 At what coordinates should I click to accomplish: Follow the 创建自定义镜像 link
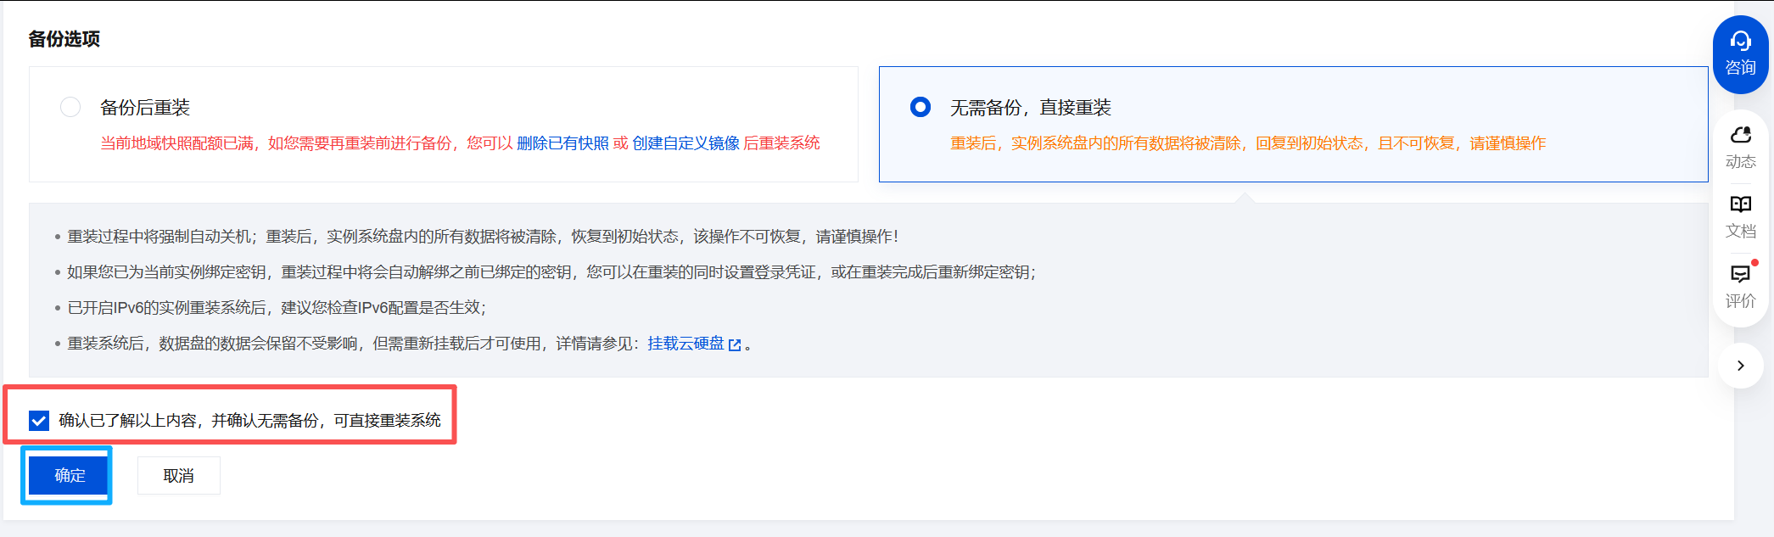(x=686, y=143)
